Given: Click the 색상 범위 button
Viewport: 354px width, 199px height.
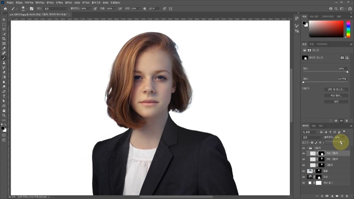Looking at the screenshot, I should 336,96.
